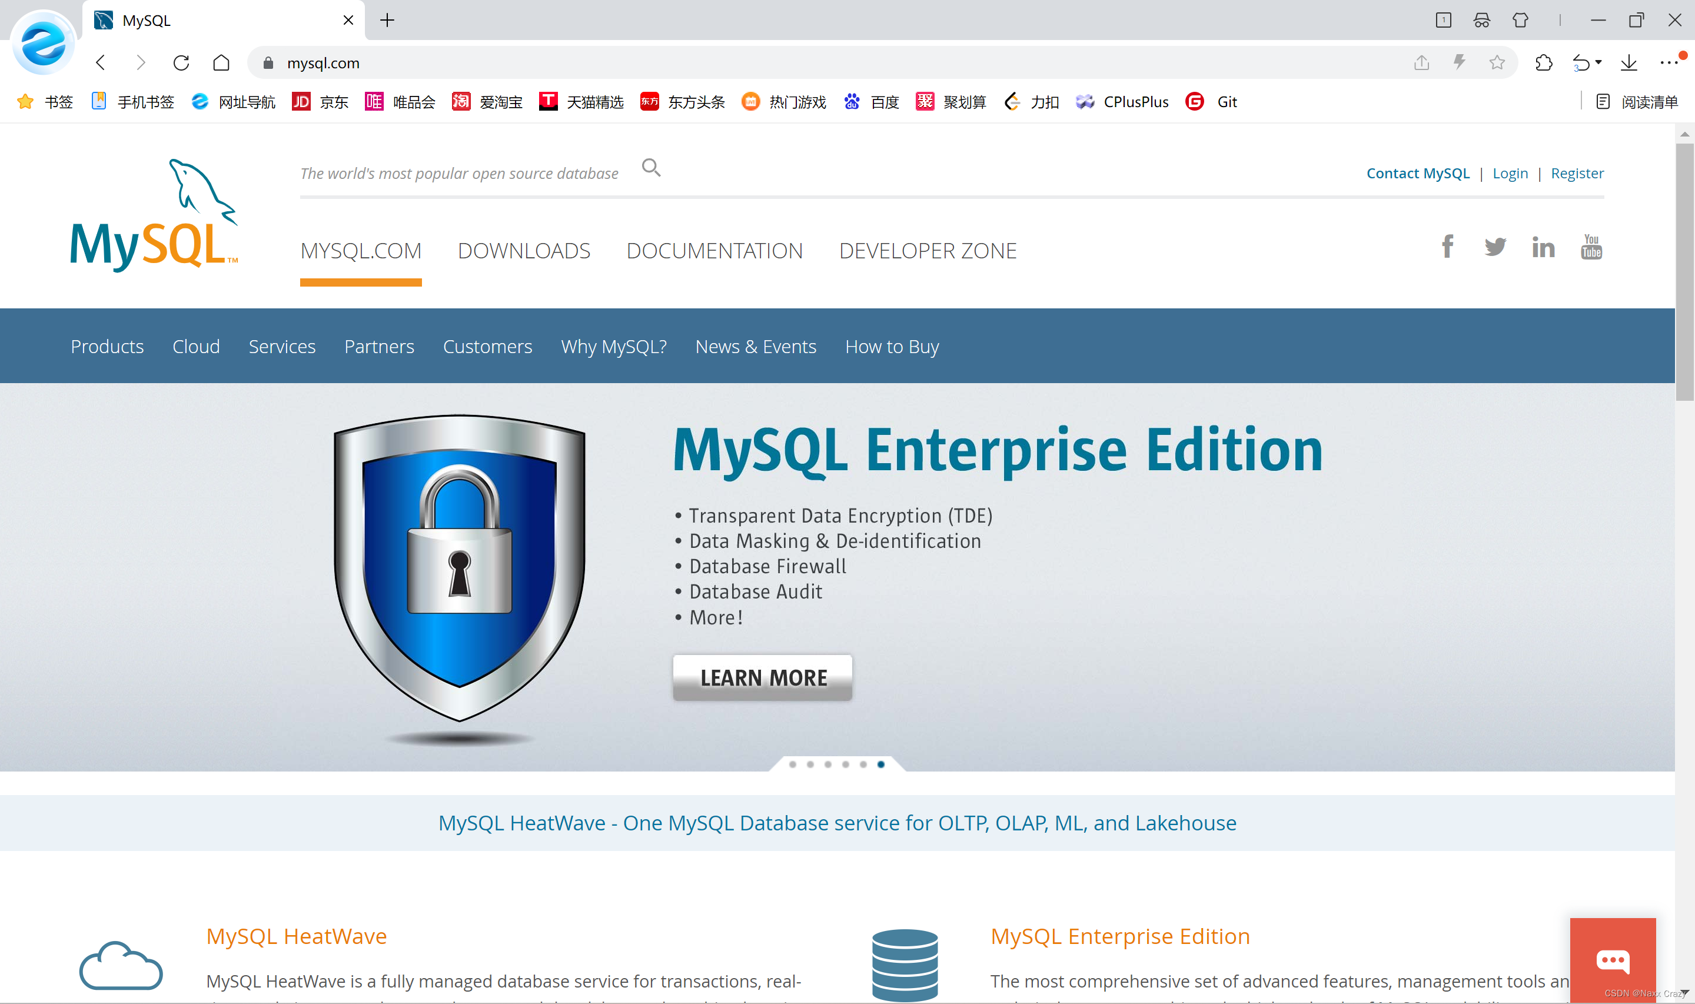This screenshot has width=1695, height=1004.
Task: Click the search magnifier icon
Action: pos(651,167)
